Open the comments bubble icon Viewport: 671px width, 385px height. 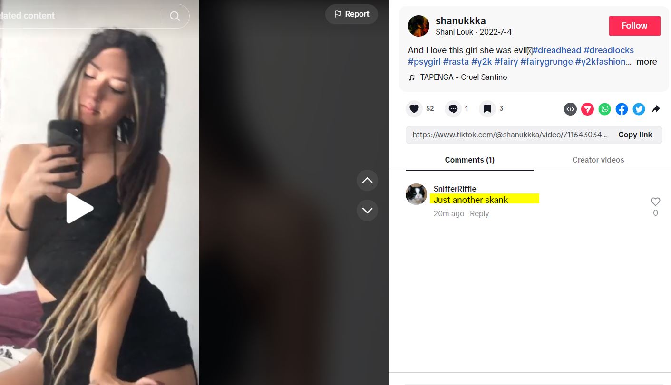453,109
